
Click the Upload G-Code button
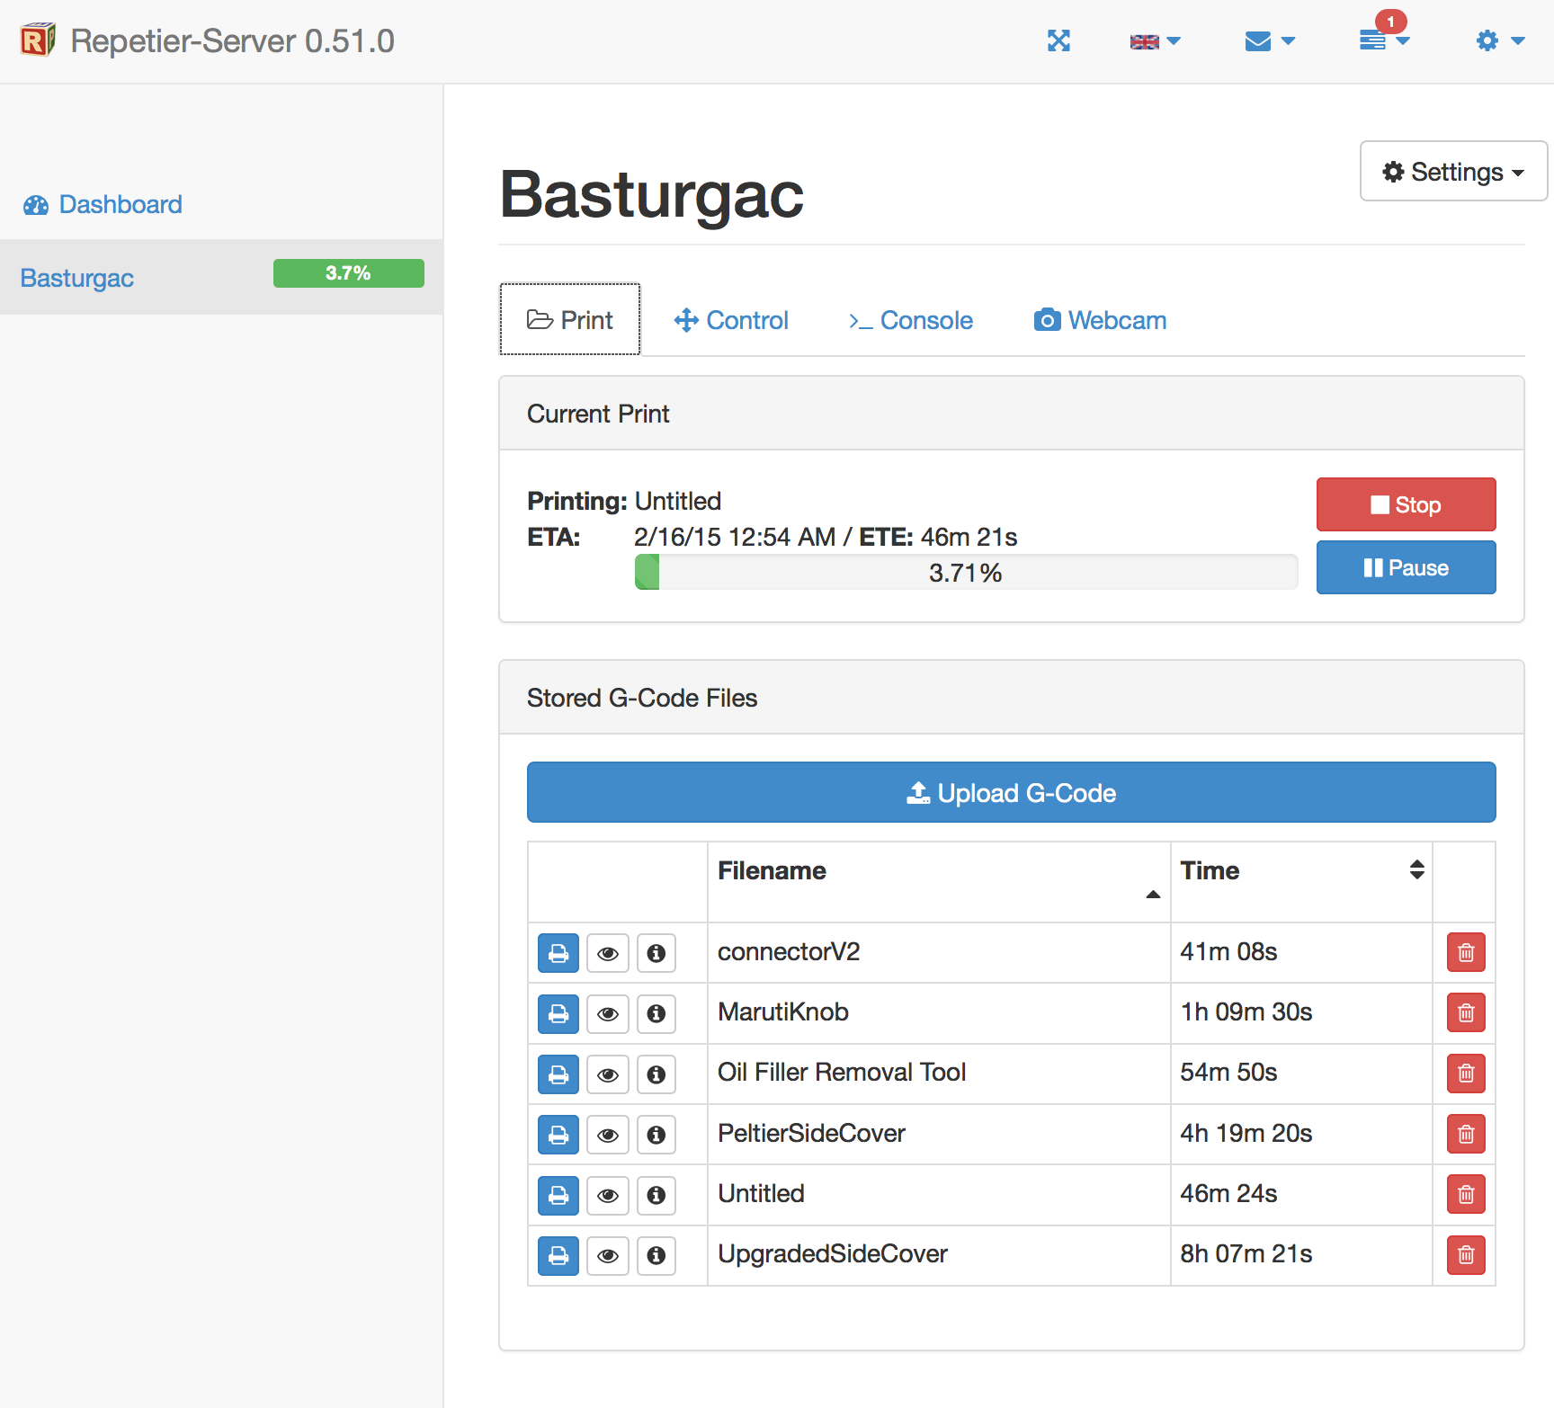click(1011, 792)
